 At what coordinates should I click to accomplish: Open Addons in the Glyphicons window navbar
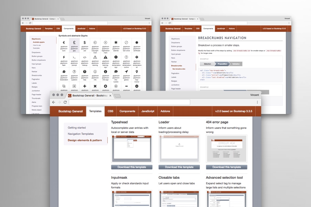92,29
